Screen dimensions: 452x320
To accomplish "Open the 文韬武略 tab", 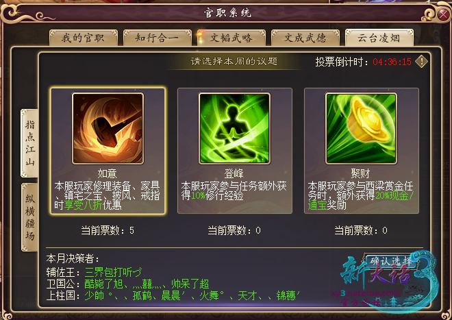I will coord(231,38).
